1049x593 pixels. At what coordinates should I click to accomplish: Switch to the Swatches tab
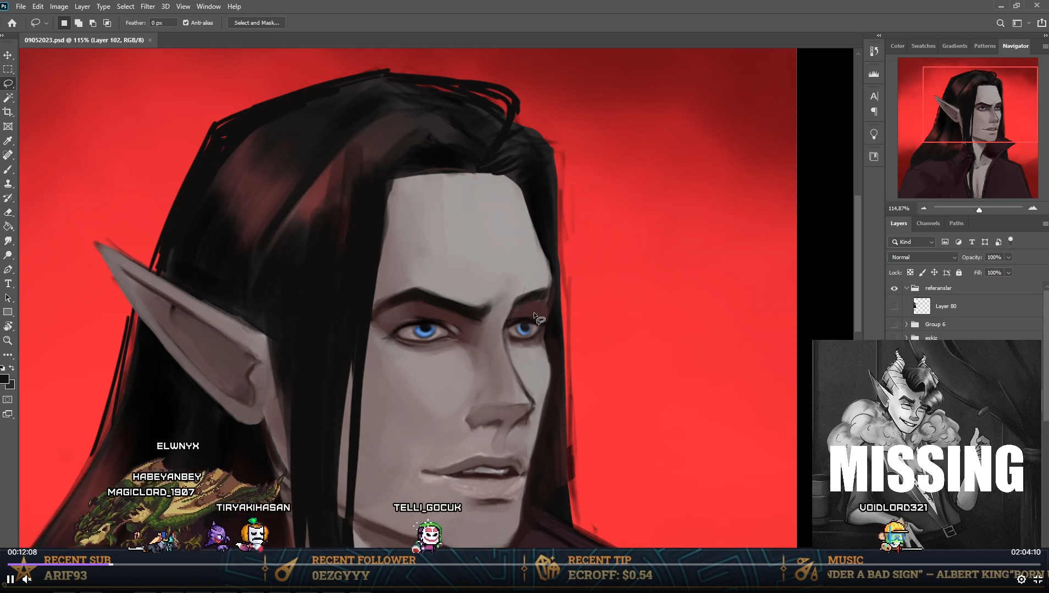pos(923,46)
